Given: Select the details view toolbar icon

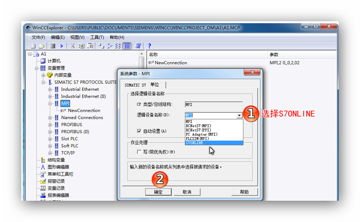Looking at the screenshot, I should (127, 46).
